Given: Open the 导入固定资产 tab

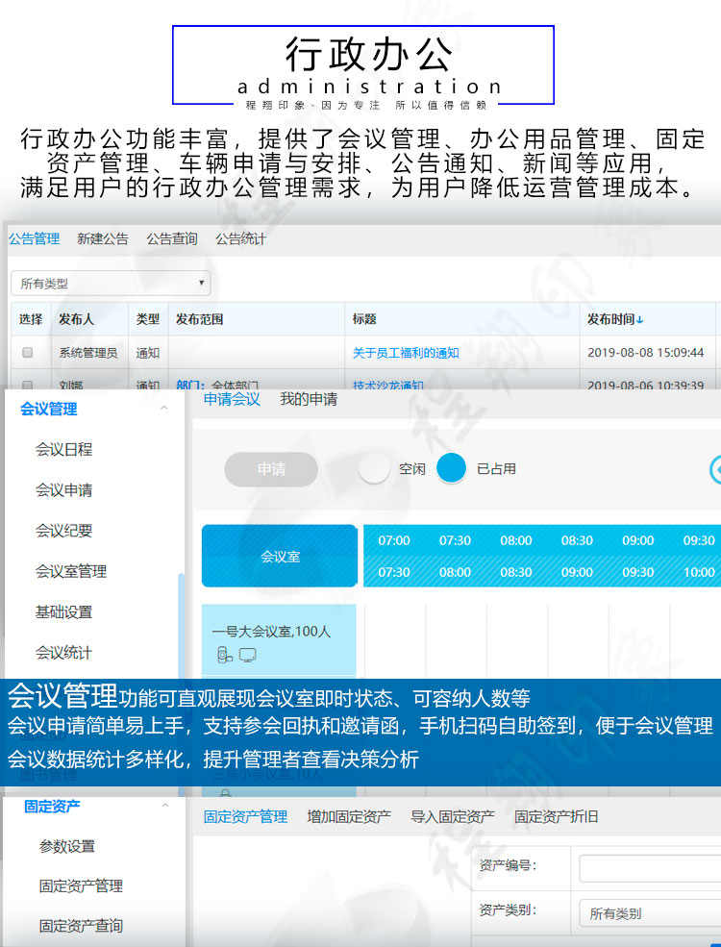Looking at the screenshot, I should [x=452, y=816].
